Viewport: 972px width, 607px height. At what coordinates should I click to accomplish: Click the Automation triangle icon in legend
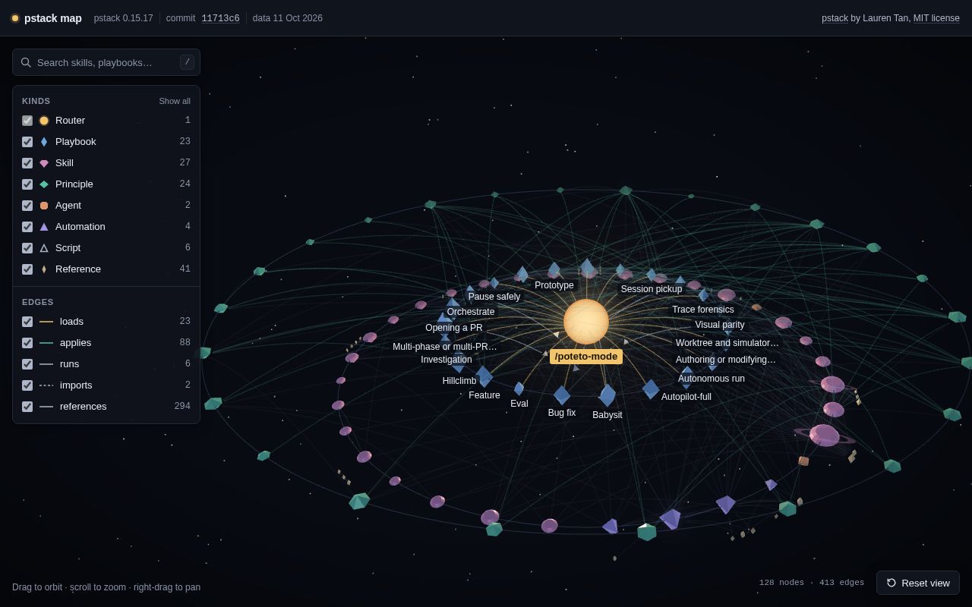(44, 227)
